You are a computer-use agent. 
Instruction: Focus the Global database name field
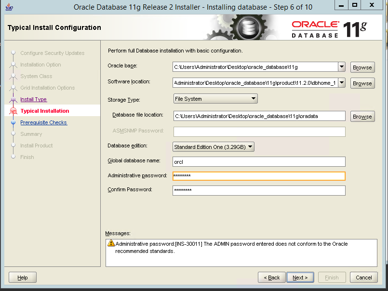tap(259, 161)
